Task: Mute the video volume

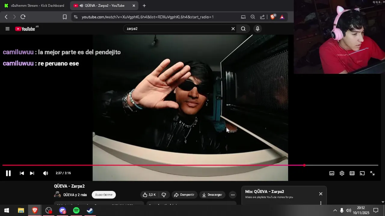Action: point(45,173)
